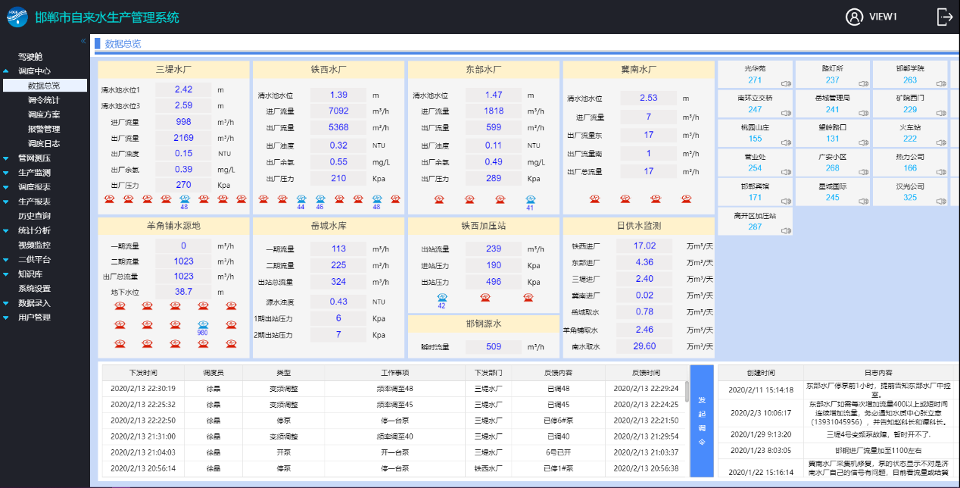Click the blue pump icon labeled 42
This screenshot has width=960, height=488.
point(441,297)
